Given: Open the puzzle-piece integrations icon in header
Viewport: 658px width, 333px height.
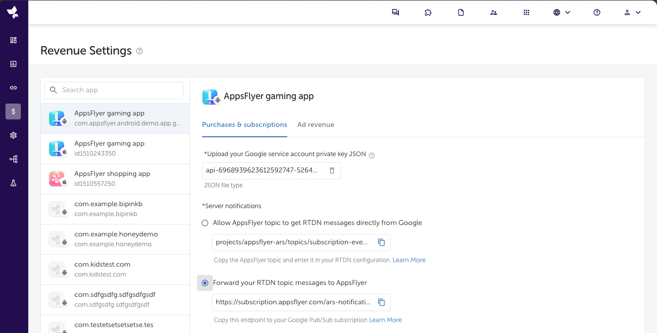Looking at the screenshot, I should (x=428, y=12).
